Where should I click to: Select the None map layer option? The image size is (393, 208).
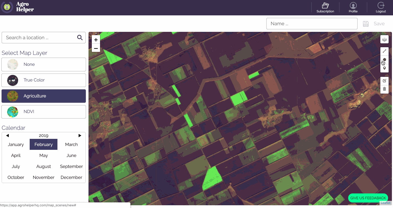pos(44,64)
